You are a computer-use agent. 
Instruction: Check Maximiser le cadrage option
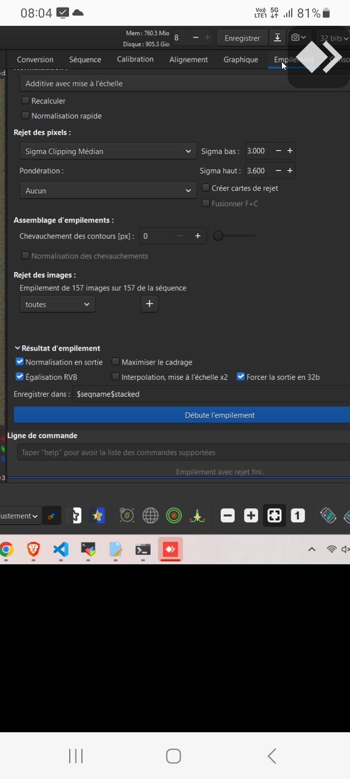coord(116,362)
